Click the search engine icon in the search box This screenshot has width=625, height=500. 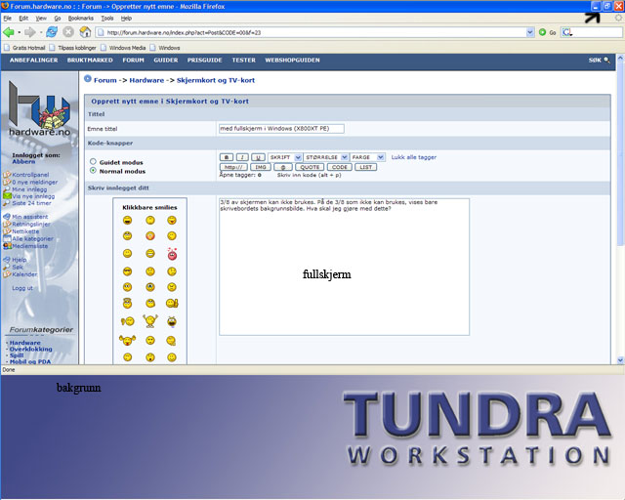click(x=566, y=32)
